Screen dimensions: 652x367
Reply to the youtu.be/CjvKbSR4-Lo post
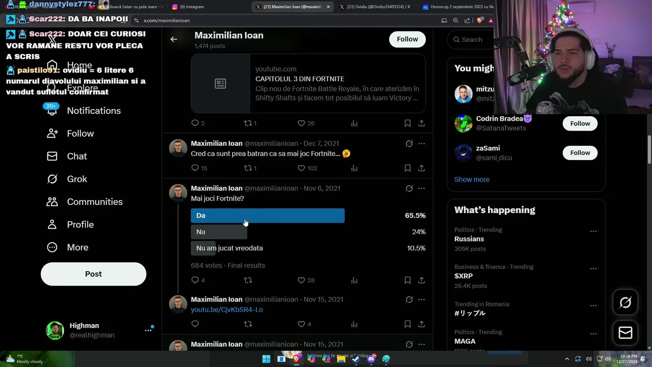coord(195,324)
